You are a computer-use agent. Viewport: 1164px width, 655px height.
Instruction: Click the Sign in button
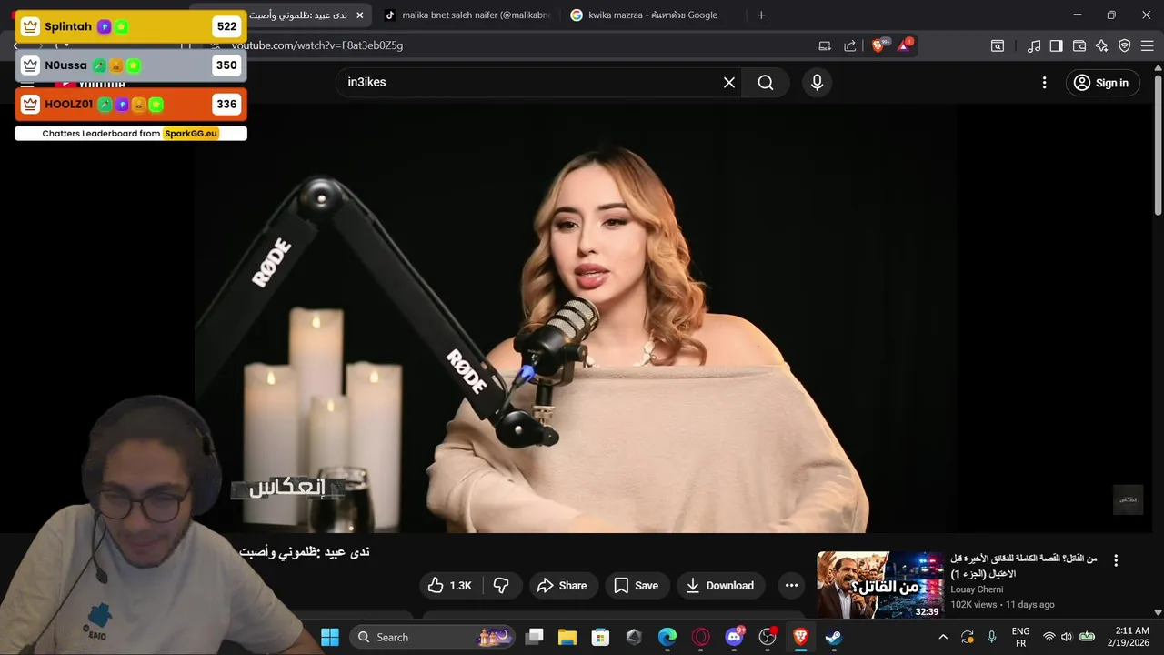(1101, 83)
